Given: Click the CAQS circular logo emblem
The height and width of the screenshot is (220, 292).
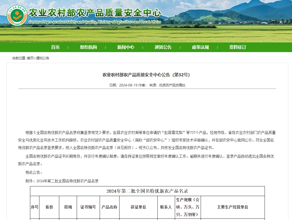Looking at the screenshot, I should [x=17, y=15].
